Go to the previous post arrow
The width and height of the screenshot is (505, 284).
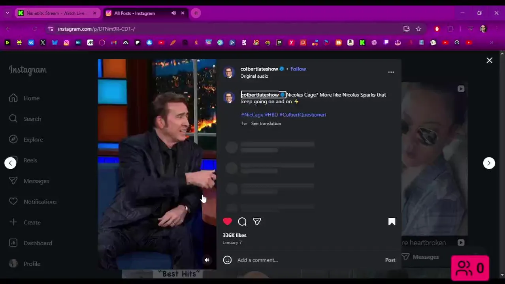click(x=10, y=163)
